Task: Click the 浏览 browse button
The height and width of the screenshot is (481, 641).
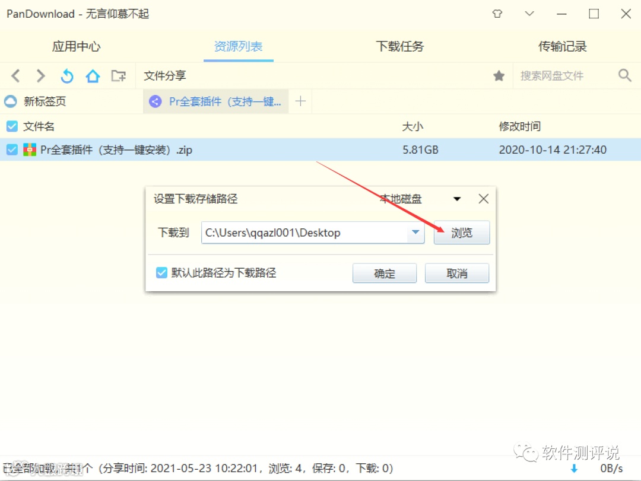Action: point(462,232)
